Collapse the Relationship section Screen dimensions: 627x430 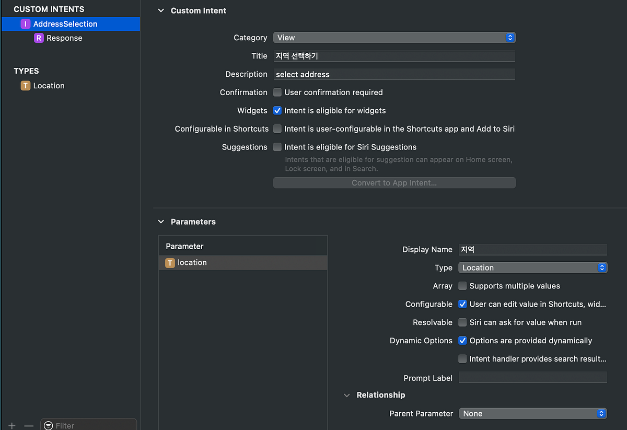point(347,396)
